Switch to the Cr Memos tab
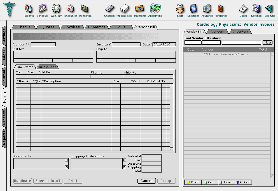 pyautogui.click(x=97, y=27)
